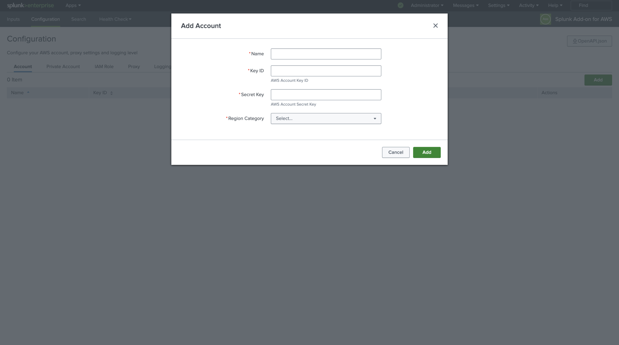Image resolution: width=619 pixels, height=345 pixels.
Task: Click the Splunk Add-on for AWS app icon
Action: (x=545, y=19)
